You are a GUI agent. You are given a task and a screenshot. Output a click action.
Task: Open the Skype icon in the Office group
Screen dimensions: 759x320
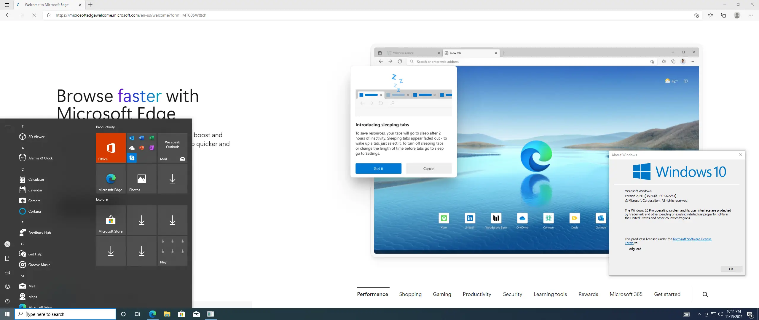tap(132, 158)
